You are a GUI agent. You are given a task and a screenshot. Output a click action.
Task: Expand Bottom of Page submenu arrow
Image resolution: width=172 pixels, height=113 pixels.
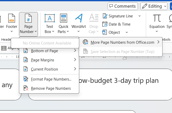click(x=75, y=51)
